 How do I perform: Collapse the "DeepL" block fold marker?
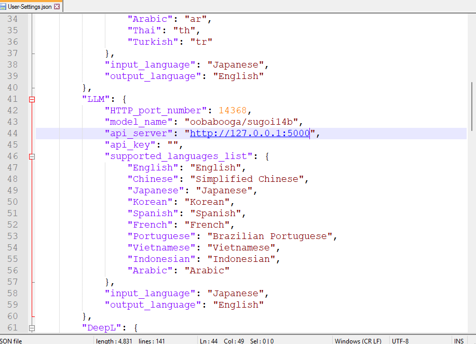(x=32, y=328)
